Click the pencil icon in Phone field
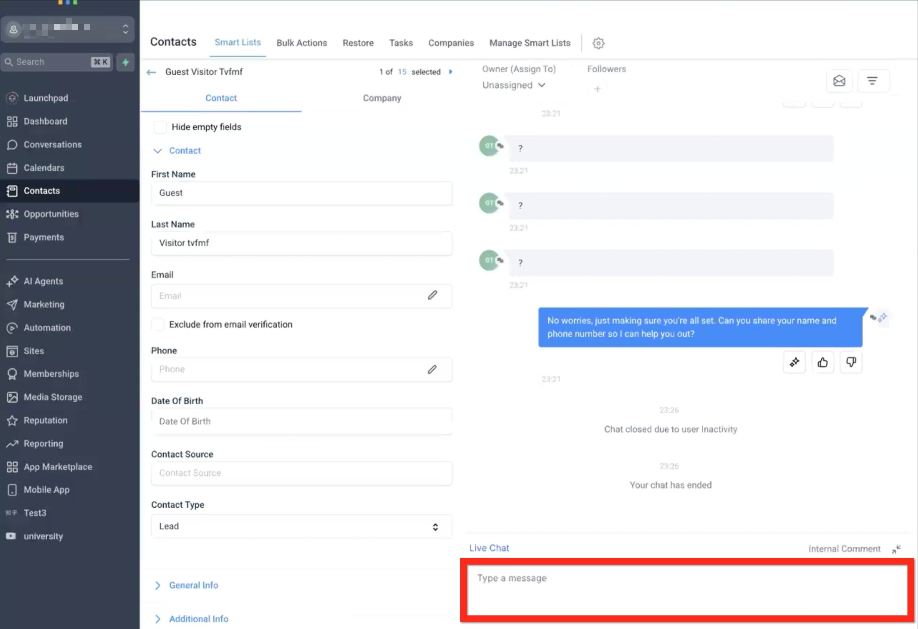918x629 pixels. tap(432, 369)
